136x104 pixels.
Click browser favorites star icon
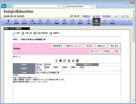[129, 6]
